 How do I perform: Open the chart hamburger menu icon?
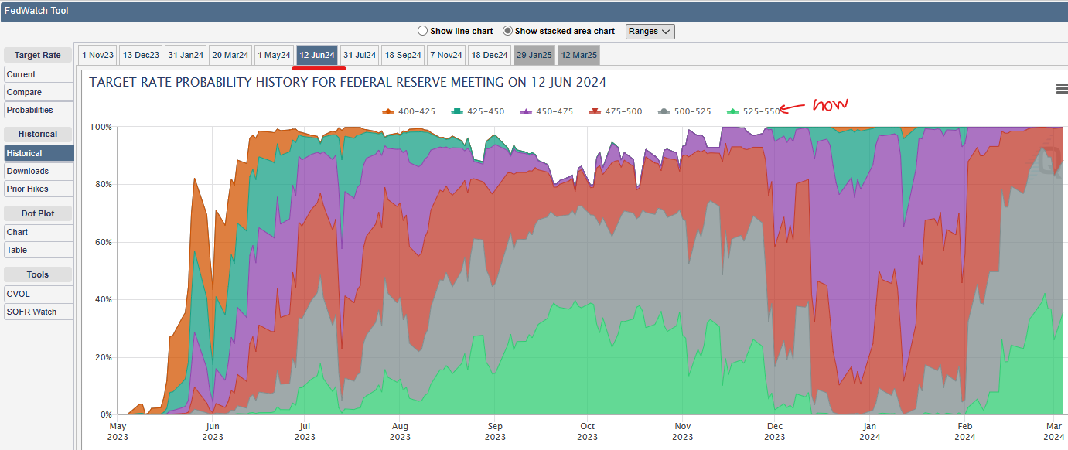[1061, 89]
